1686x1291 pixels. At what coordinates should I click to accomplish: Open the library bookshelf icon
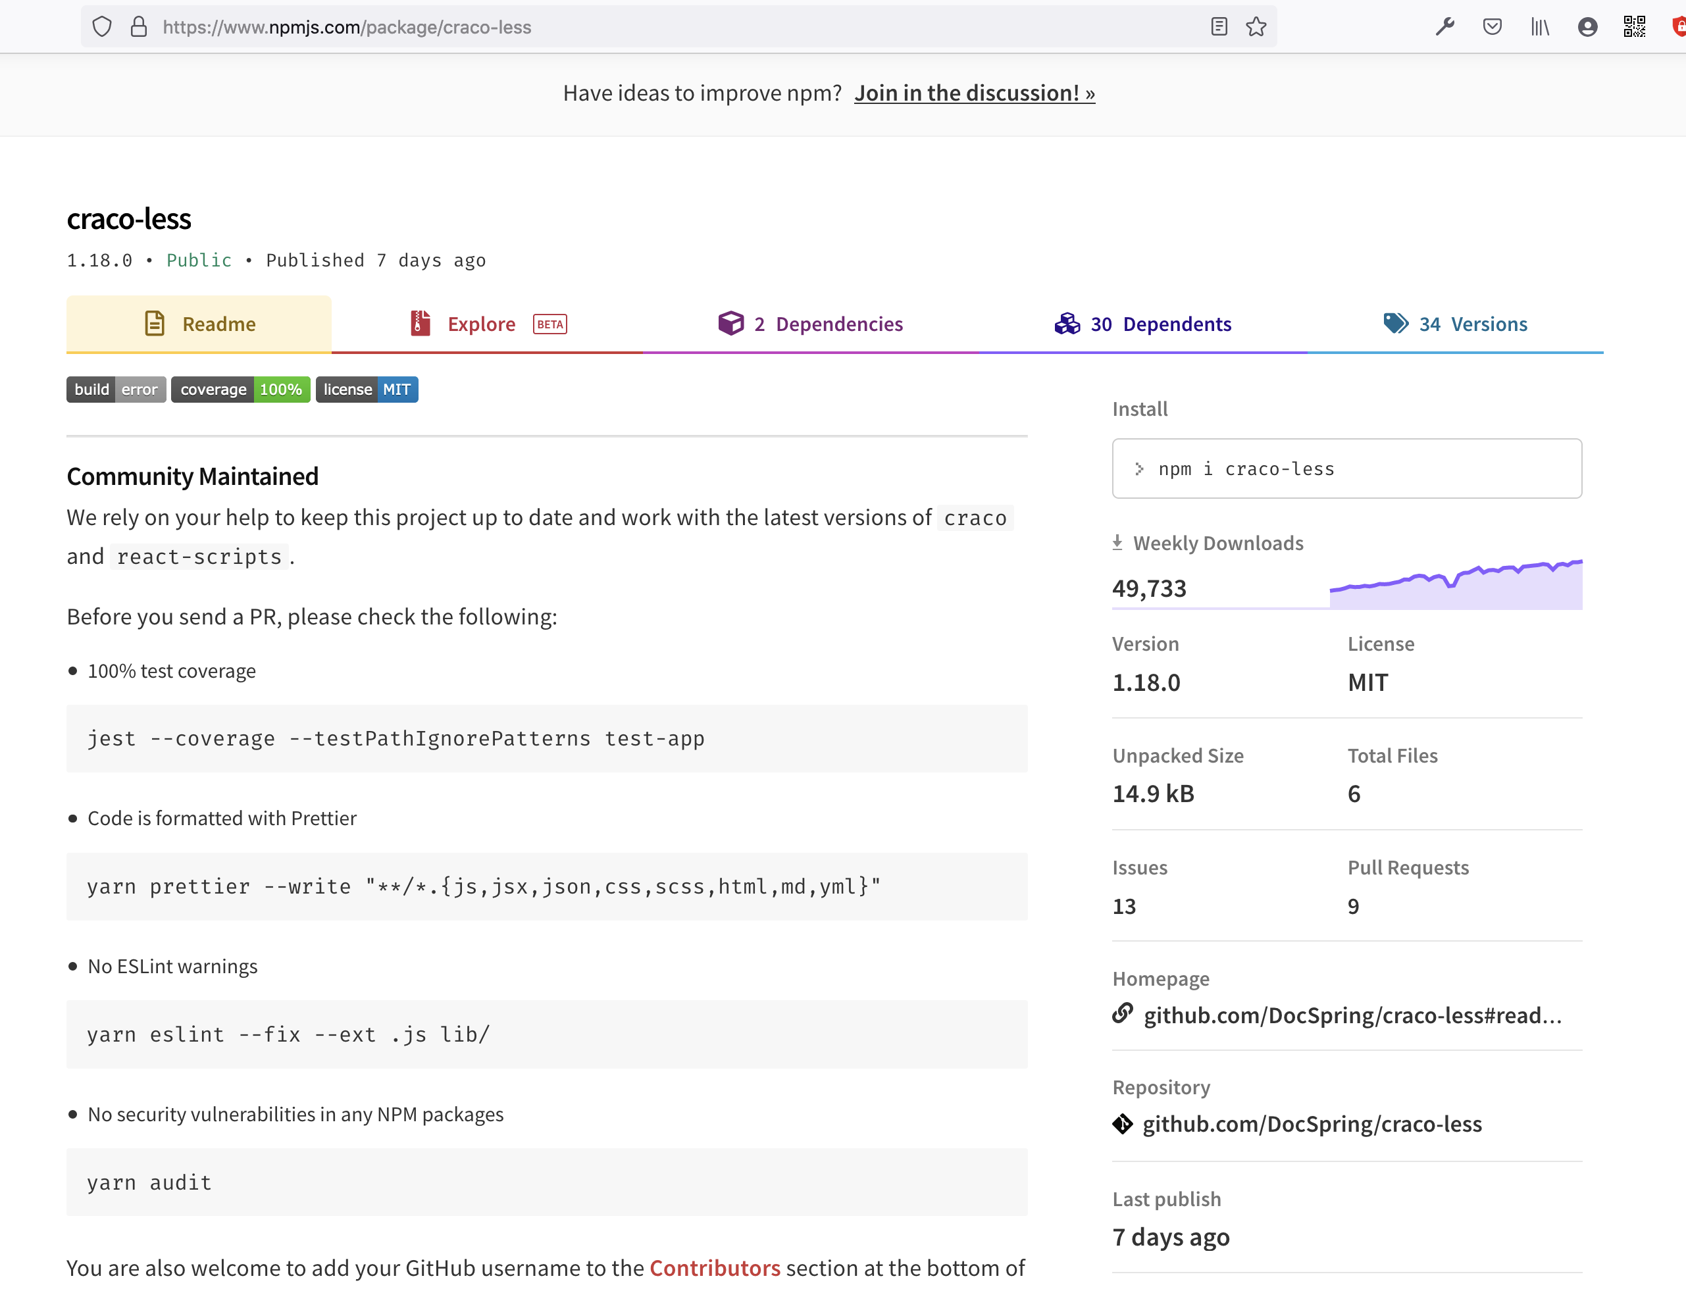(x=1540, y=27)
